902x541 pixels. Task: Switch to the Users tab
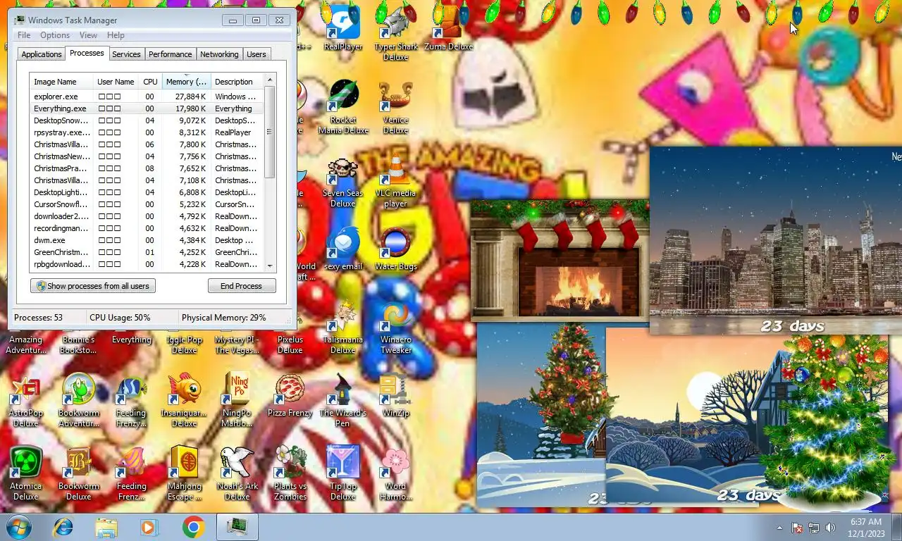tap(257, 54)
